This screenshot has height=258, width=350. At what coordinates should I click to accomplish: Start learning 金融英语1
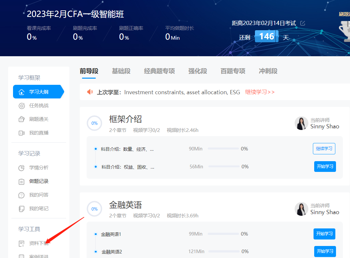(x=324, y=234)
